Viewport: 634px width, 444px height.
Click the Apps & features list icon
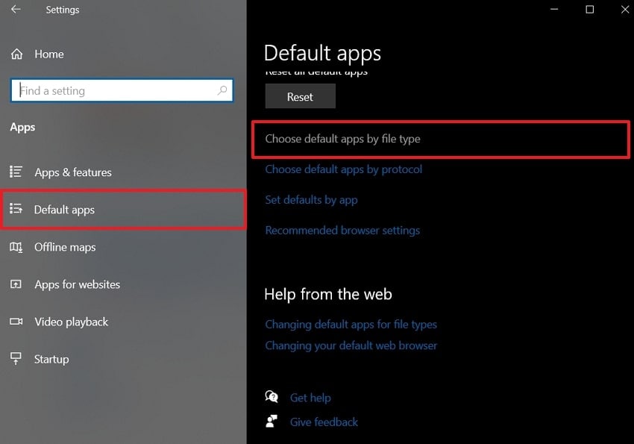[x=16, y=172]
